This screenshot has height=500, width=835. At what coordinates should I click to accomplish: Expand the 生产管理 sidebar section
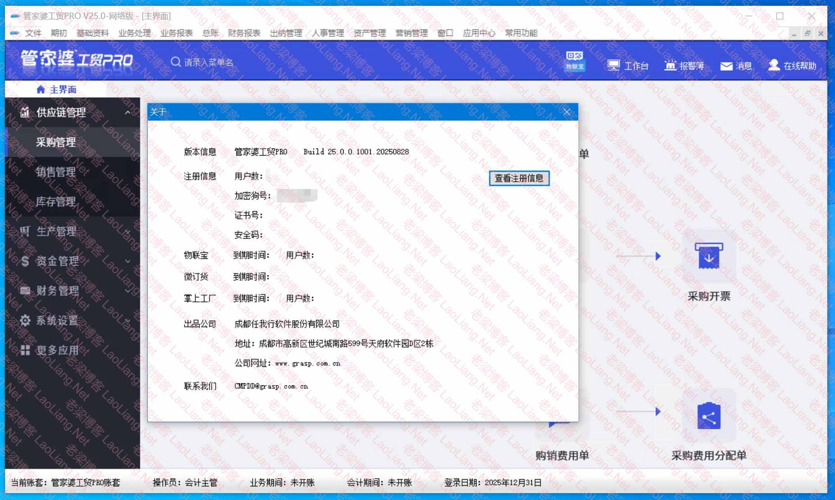click(x=127, y=231)
